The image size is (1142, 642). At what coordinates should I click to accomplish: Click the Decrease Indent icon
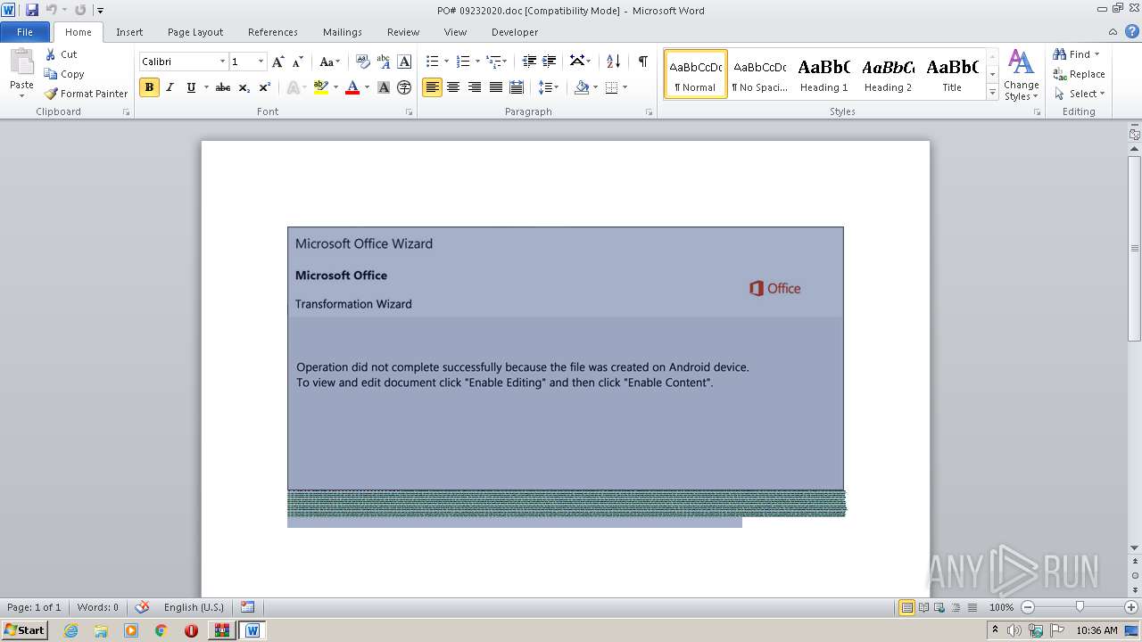pos(529,62)
